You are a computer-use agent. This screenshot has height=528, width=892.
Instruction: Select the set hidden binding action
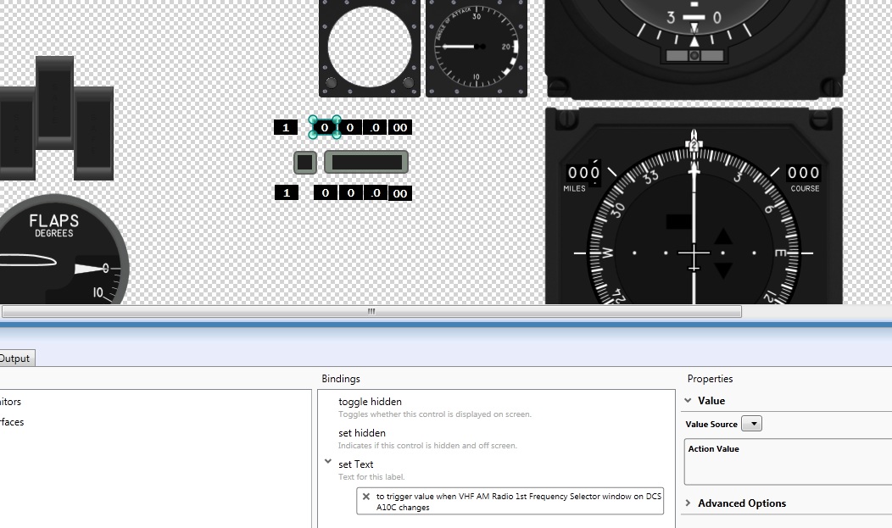(x=362, y=432)
